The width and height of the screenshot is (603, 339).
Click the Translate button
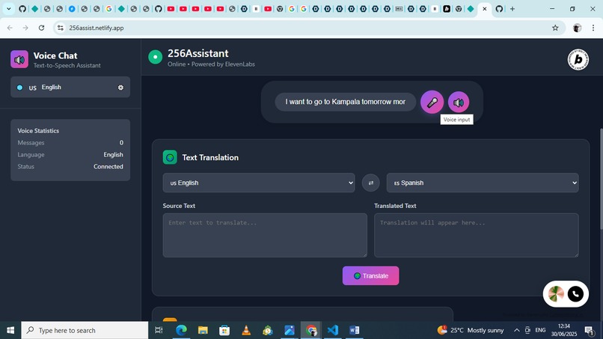click(371, 276)
